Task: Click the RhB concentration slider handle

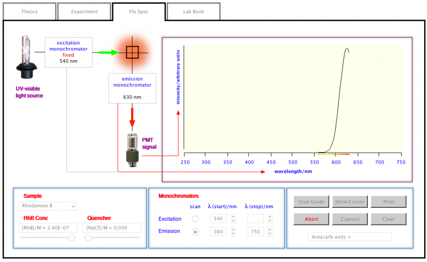Action: 71,238
